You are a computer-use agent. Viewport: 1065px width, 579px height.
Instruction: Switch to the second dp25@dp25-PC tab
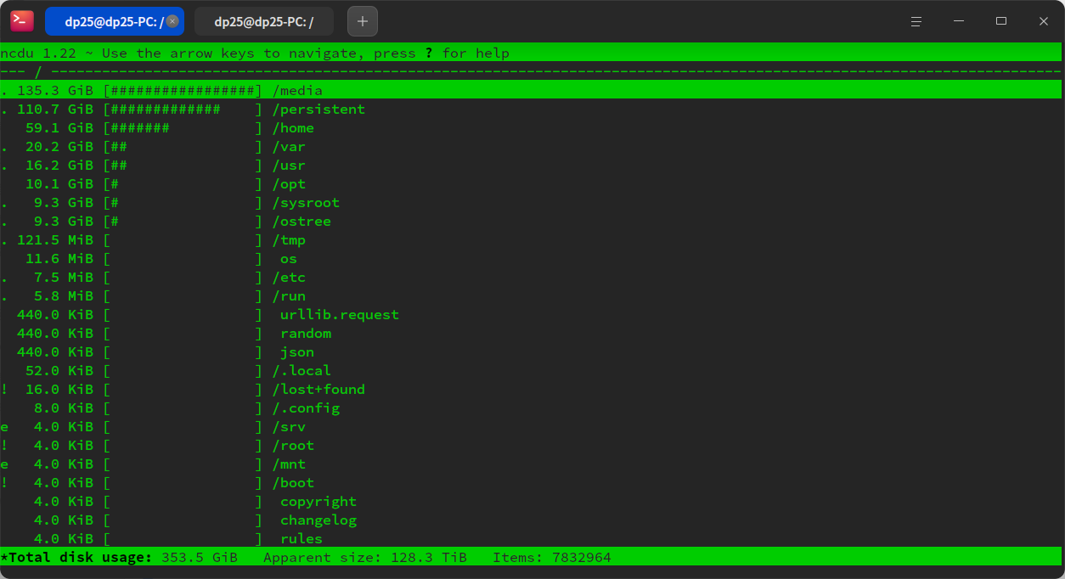click(x=264, y=21)
